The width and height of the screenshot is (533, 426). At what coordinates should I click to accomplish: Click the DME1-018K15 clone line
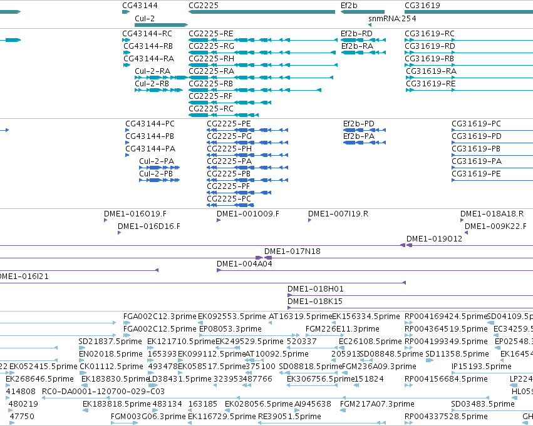coord(410,308)
